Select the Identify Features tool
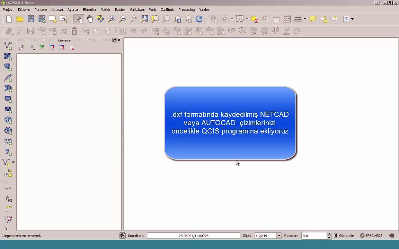Viewport: 399px width, 249px height. (214, 19)
